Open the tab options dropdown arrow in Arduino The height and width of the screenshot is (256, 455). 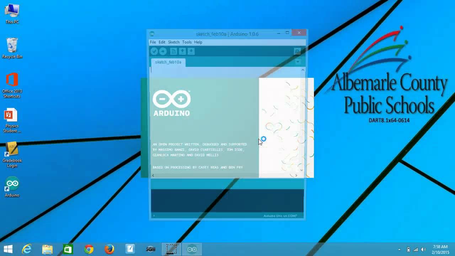point(298,62)
